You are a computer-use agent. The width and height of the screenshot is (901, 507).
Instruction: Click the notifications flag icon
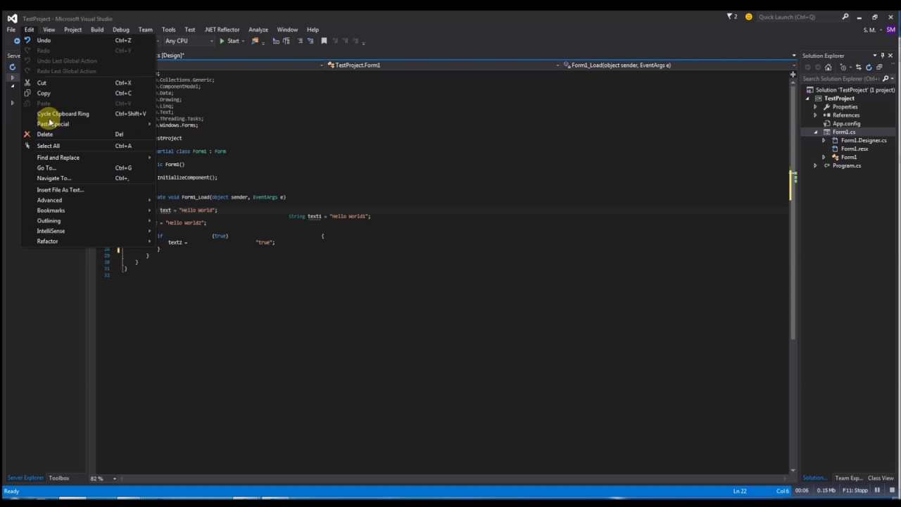pyautogui.click(x=730, y=17)
